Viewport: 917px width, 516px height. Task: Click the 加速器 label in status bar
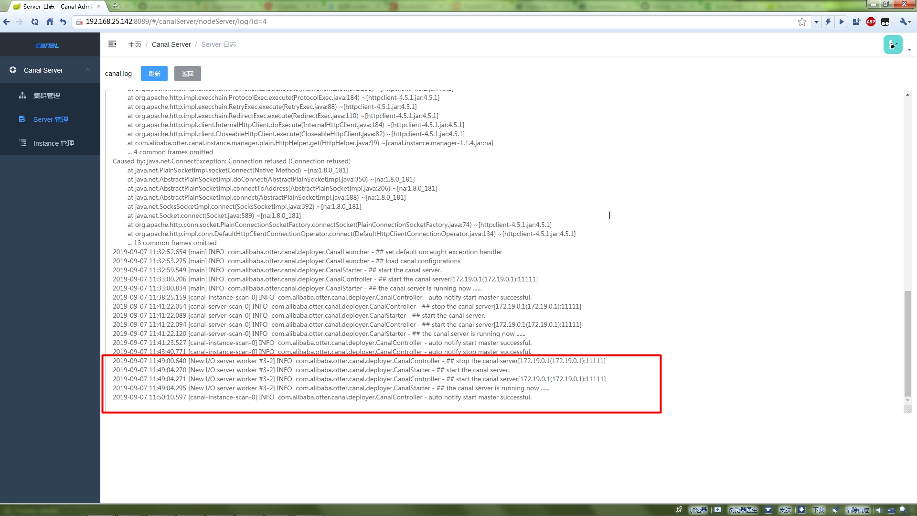698,510
